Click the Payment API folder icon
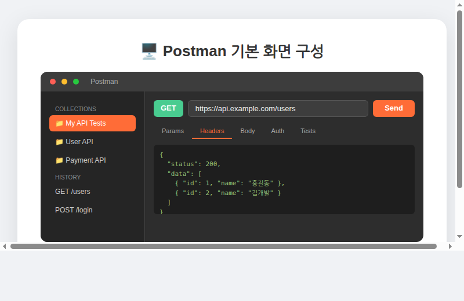The width and height of the screenshot is (464, 301). coord(59,160)
